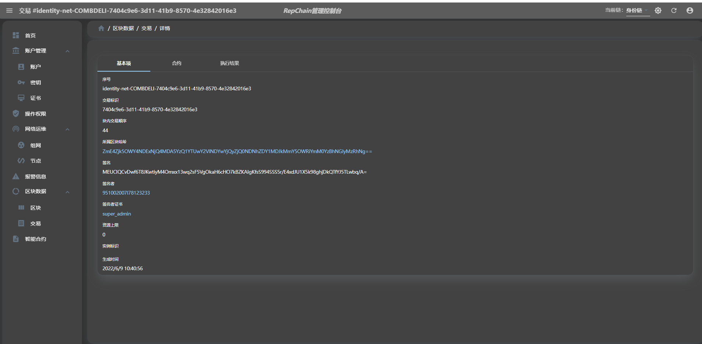Click the 网络运维 network icon
The width and height of the screenshot is (702, 344).
16,129
